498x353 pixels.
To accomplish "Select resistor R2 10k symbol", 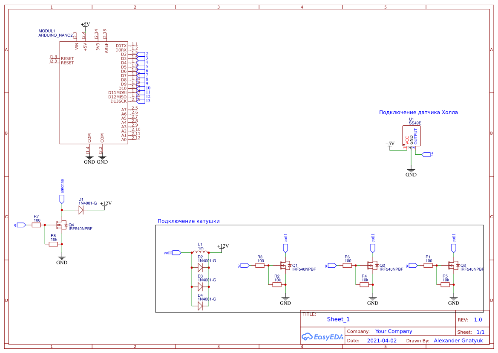I will pos(277,284).
